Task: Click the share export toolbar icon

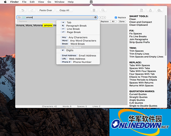Action: 150,10
